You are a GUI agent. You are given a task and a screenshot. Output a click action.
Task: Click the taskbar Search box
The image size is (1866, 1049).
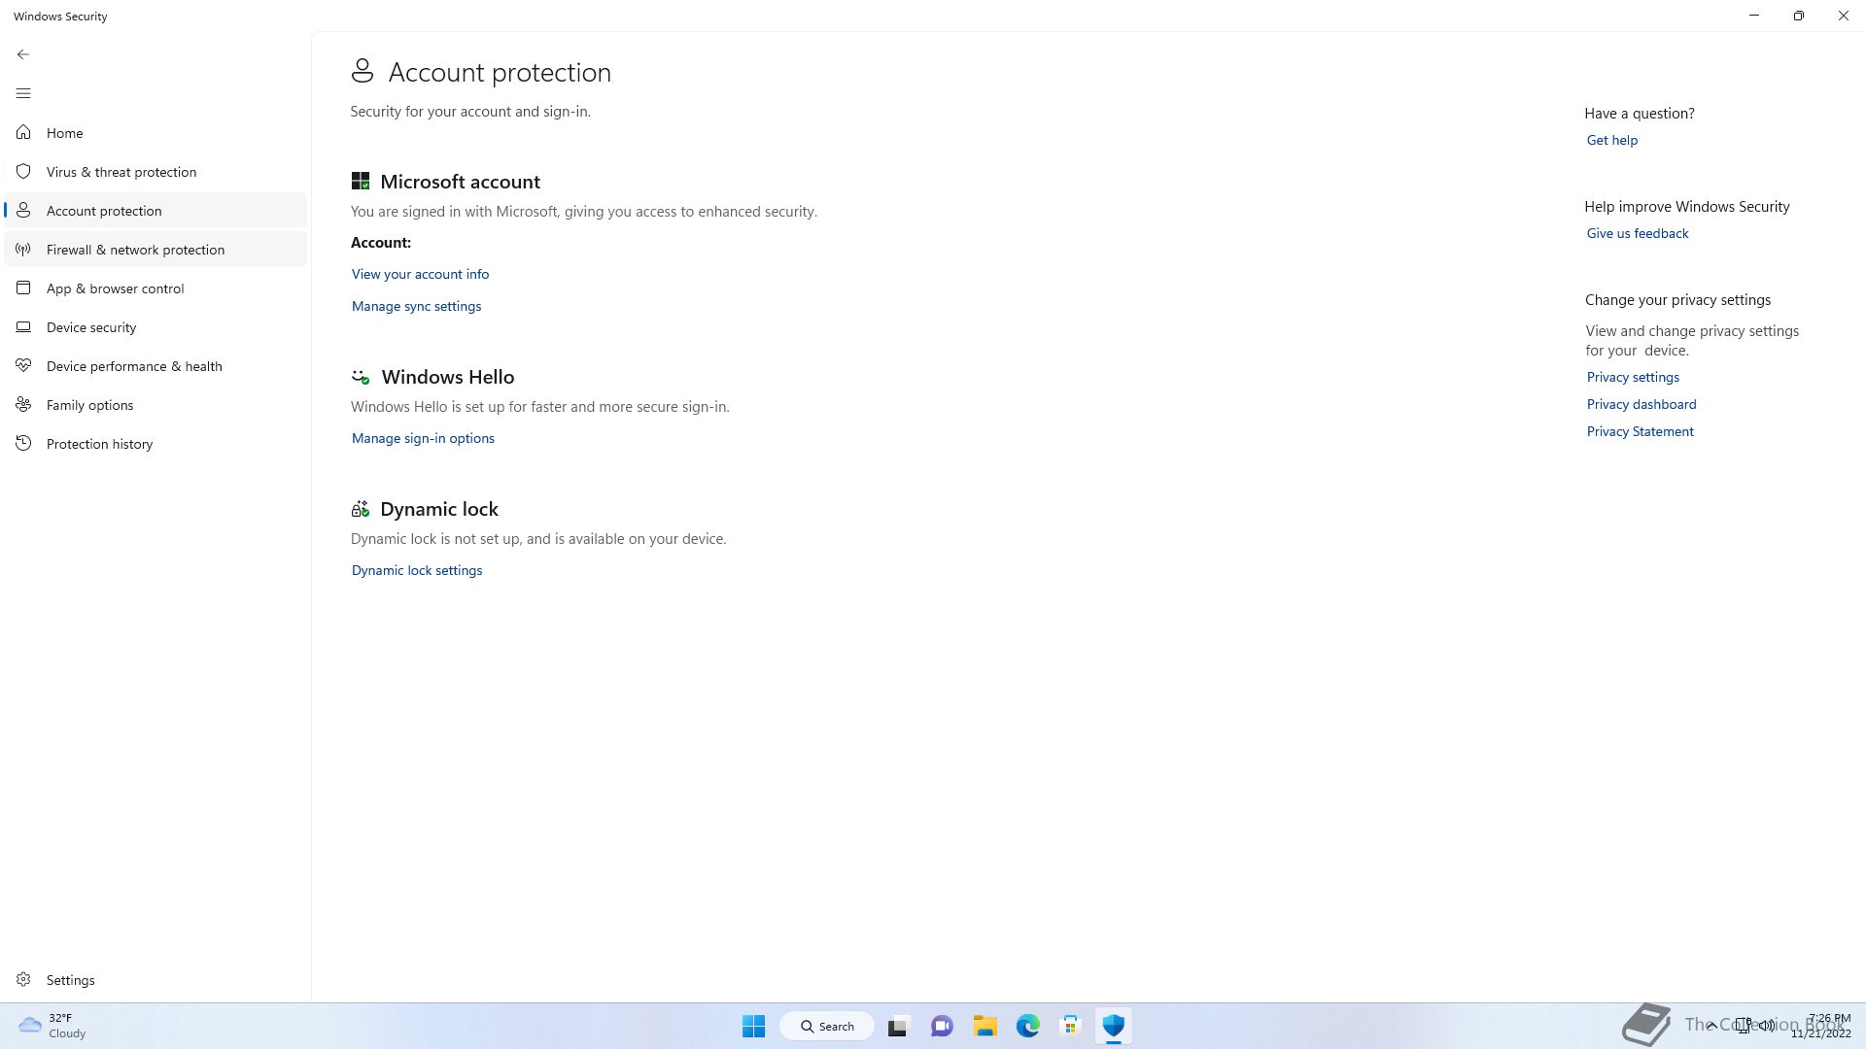[x=827, y=1026]
